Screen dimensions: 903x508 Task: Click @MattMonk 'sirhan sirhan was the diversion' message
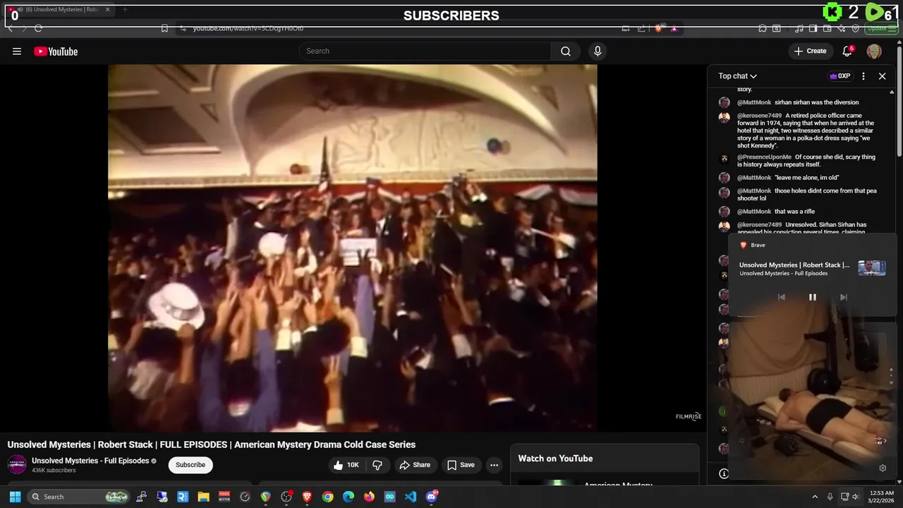tap(816, 102)
